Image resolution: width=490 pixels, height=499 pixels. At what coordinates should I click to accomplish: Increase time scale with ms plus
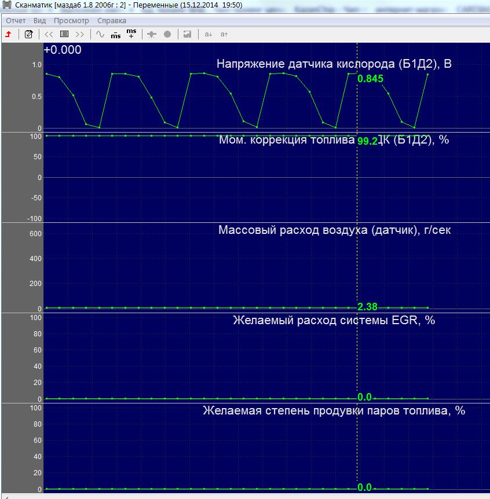tap(131, 34)
